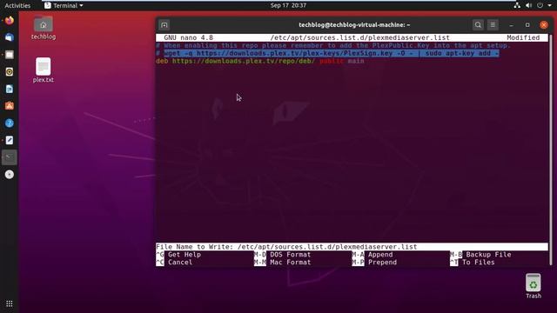Open Firefox from the dock
557x313 pixels.
pyautogui.click(x=10, y=20)
